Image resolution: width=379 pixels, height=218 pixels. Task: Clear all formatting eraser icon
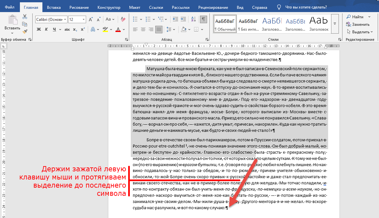pyautogui.click(x=123, y=19)
